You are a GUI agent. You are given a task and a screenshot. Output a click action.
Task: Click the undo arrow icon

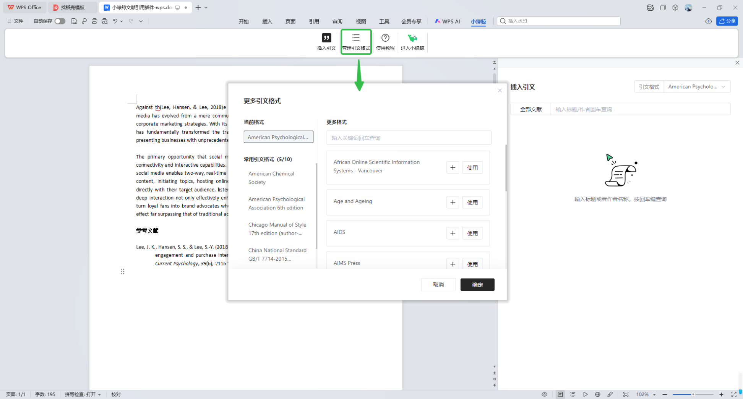pos(115,21)
